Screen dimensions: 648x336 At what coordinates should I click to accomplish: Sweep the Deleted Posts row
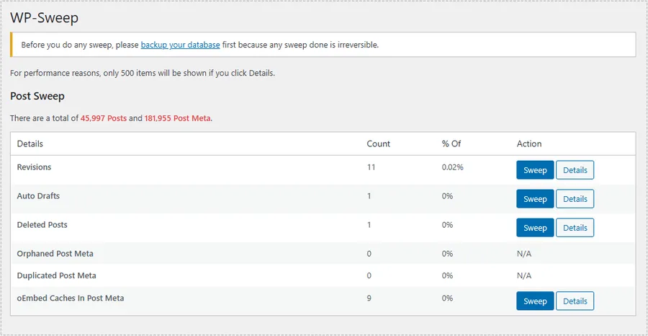(535, 228)
